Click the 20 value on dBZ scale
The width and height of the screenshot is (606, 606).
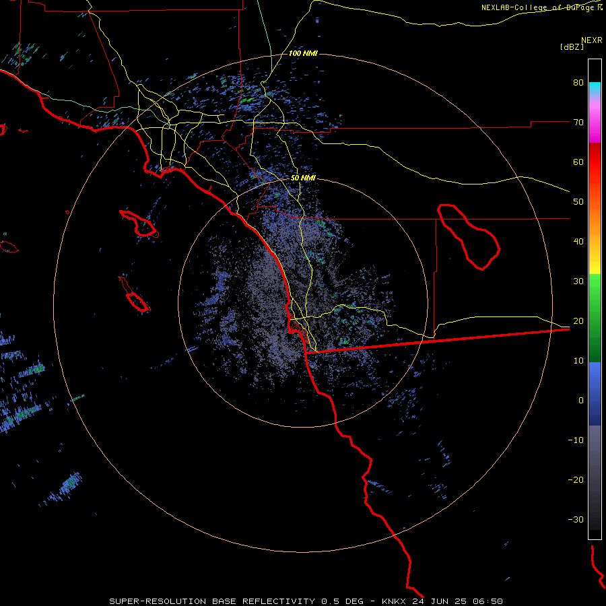click(x=578, y=321)
